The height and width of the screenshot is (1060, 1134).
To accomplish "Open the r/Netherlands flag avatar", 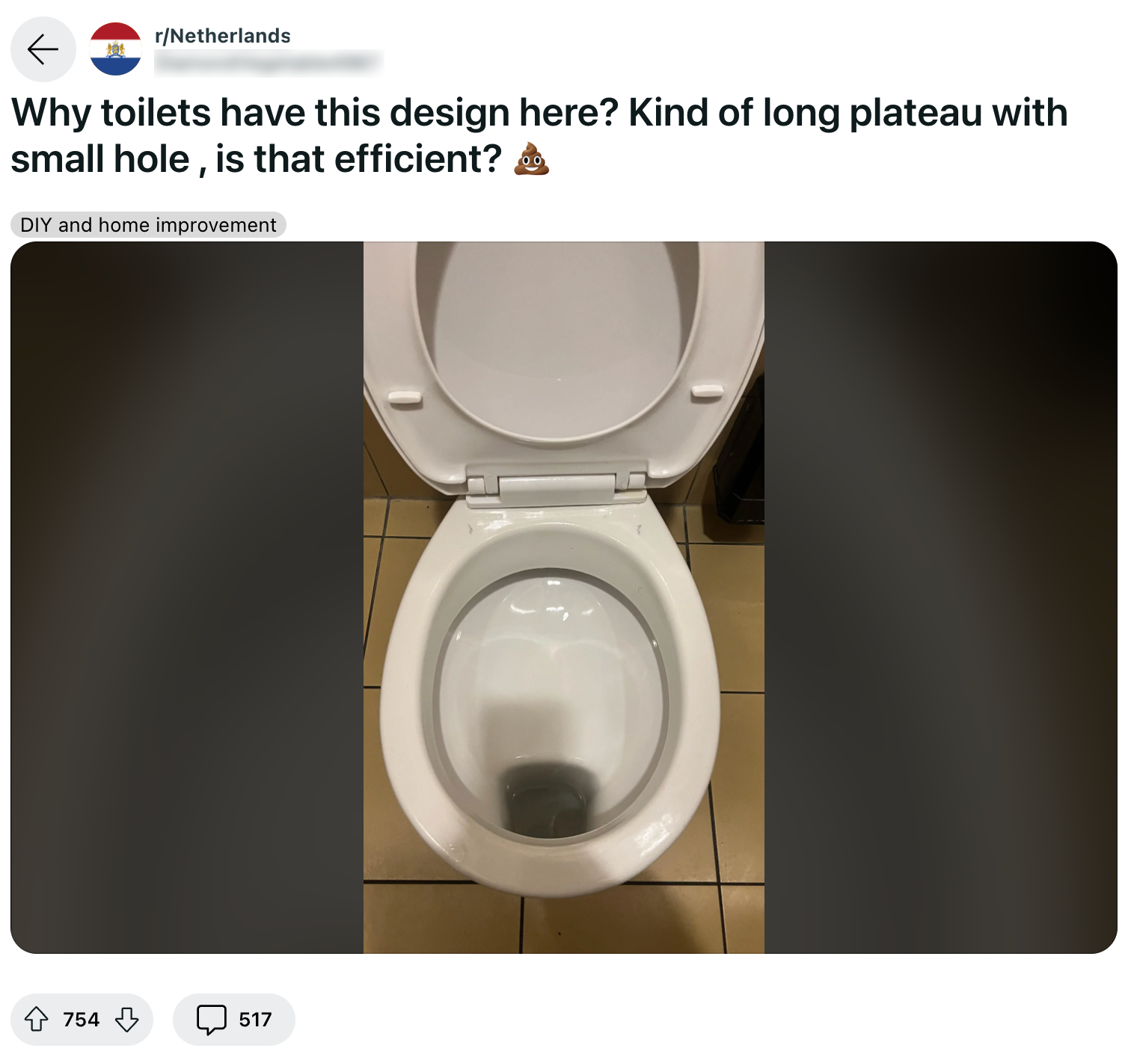I will tap(116, 49).
